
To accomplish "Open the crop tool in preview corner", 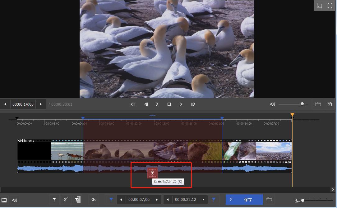I will coord(319,6).
